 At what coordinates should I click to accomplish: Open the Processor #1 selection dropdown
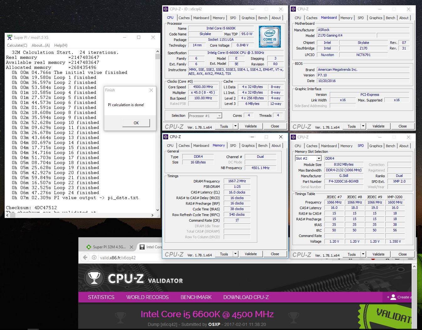click(205, 116)
